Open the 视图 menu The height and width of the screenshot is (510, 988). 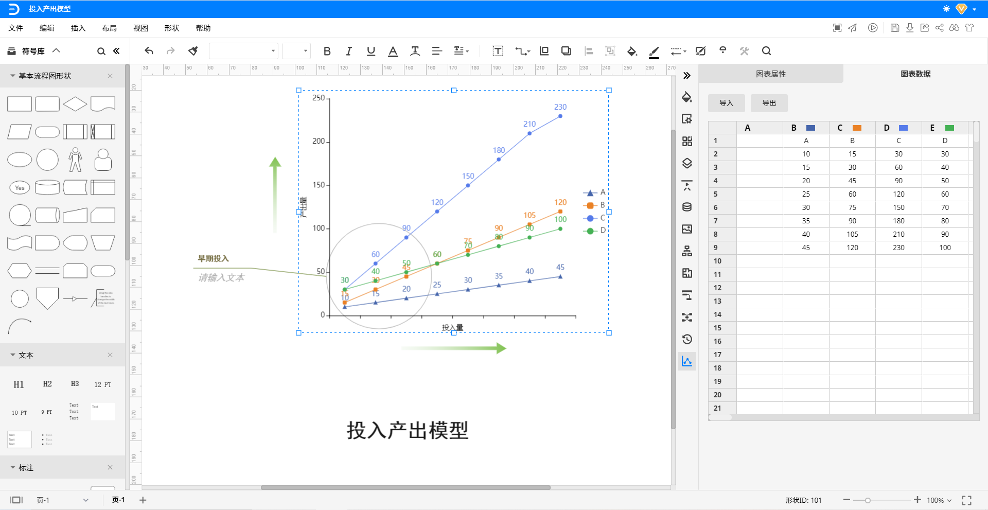pyautogui.click(x=140, y=28)
